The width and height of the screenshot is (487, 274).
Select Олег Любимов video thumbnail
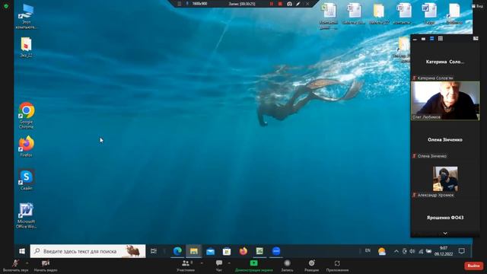tap(445, 100)
